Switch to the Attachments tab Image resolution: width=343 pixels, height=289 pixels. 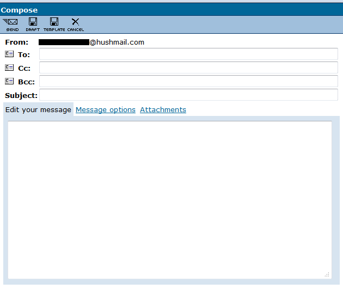(163, 110)
